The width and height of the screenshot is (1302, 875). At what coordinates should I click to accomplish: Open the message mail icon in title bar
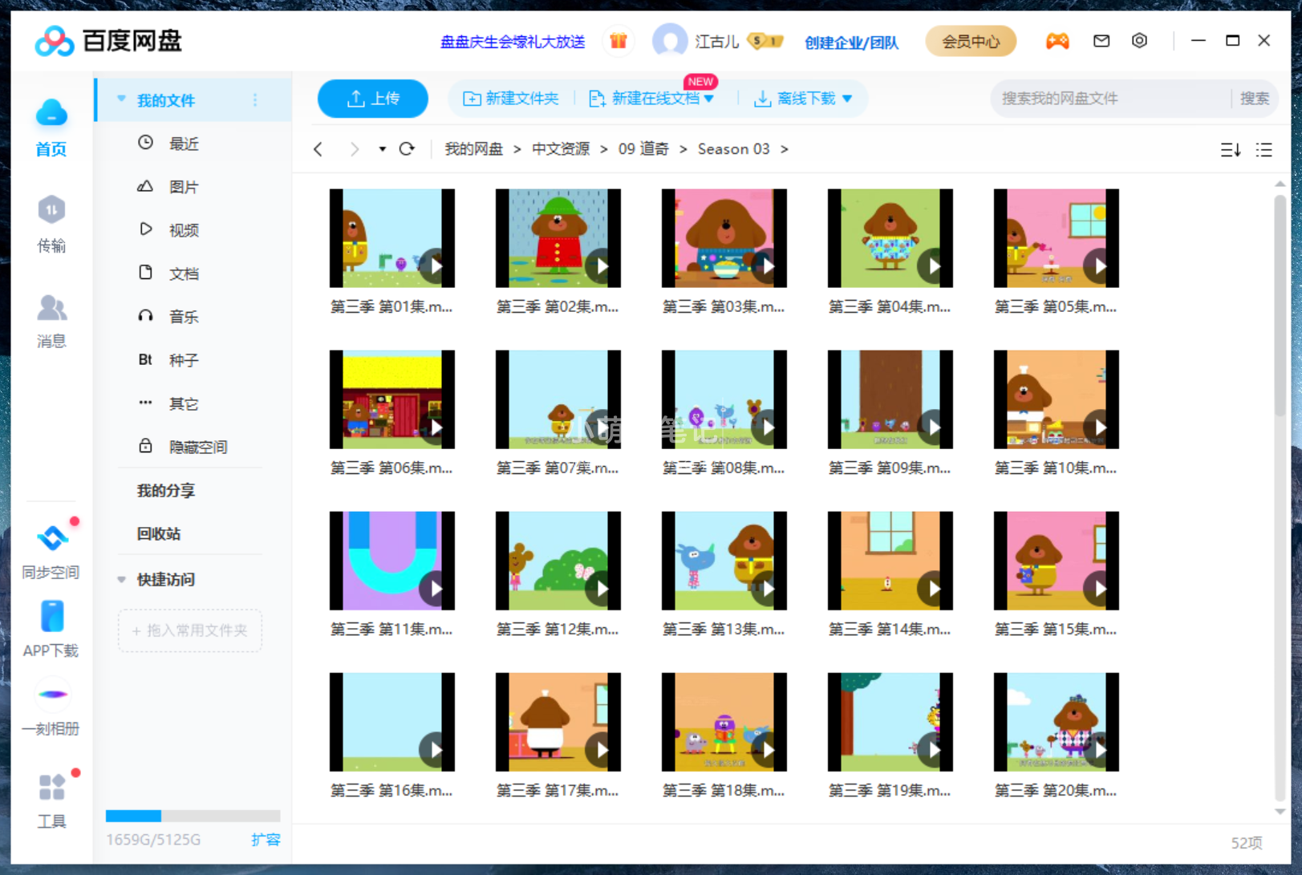pyautogui.click(x=1101, y=40)
